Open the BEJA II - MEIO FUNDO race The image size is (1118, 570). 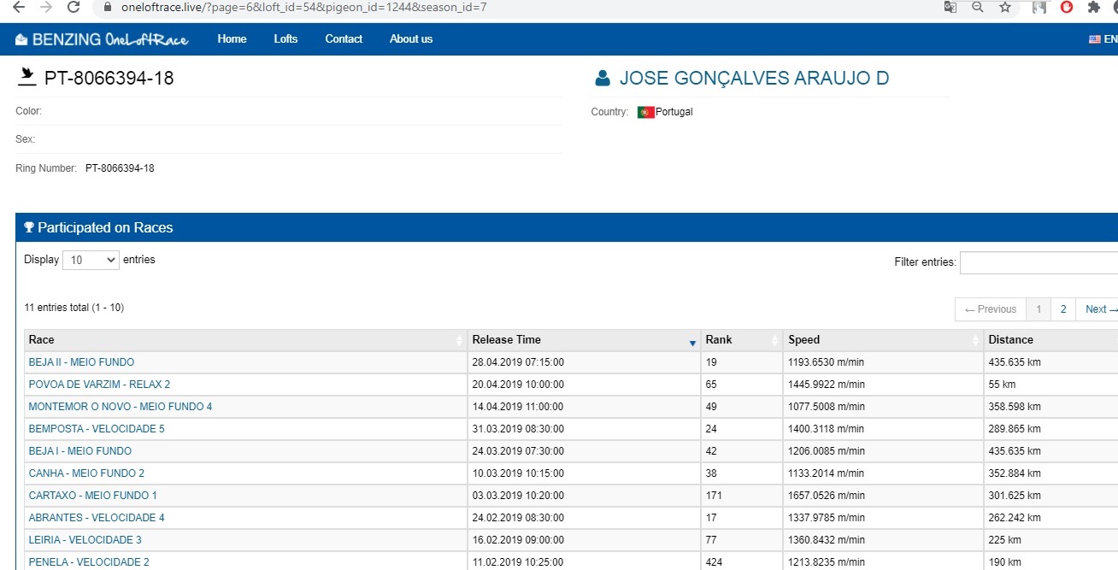(81, 362)
